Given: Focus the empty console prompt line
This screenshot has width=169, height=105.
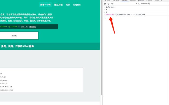Looking at the screenshot, I should click(x=136, y=17).
